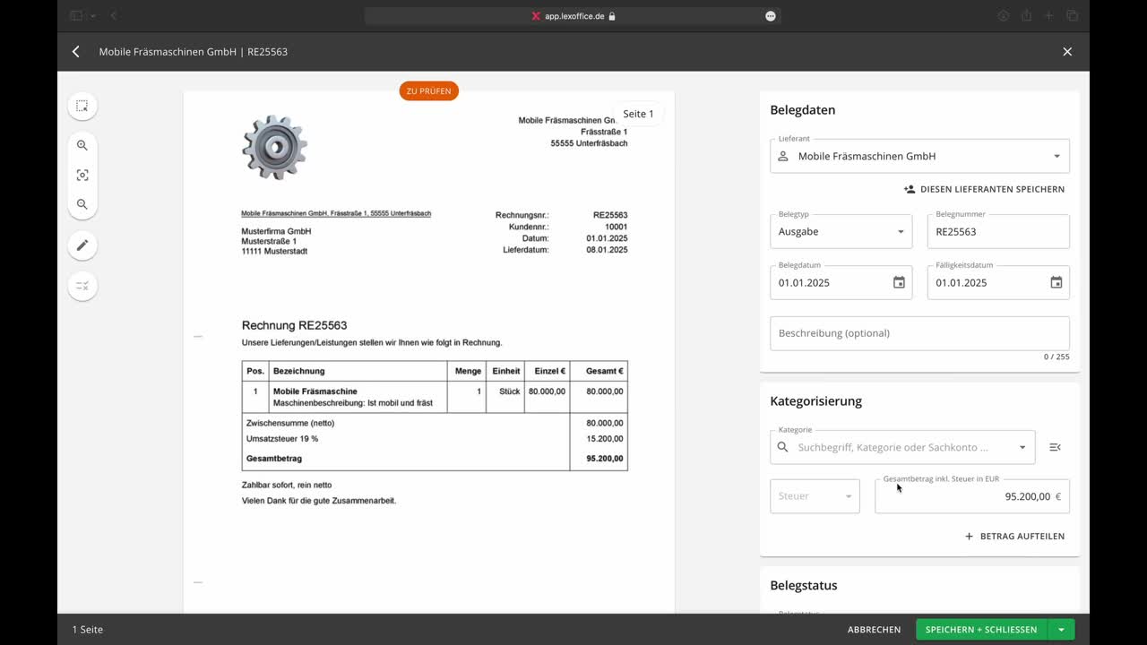The height and width of the screenshot is (645, 1147).
Task: Click 'Zahlbar sofort, rein netto' text
Action: pyautogui.click(x=287, y=485)
